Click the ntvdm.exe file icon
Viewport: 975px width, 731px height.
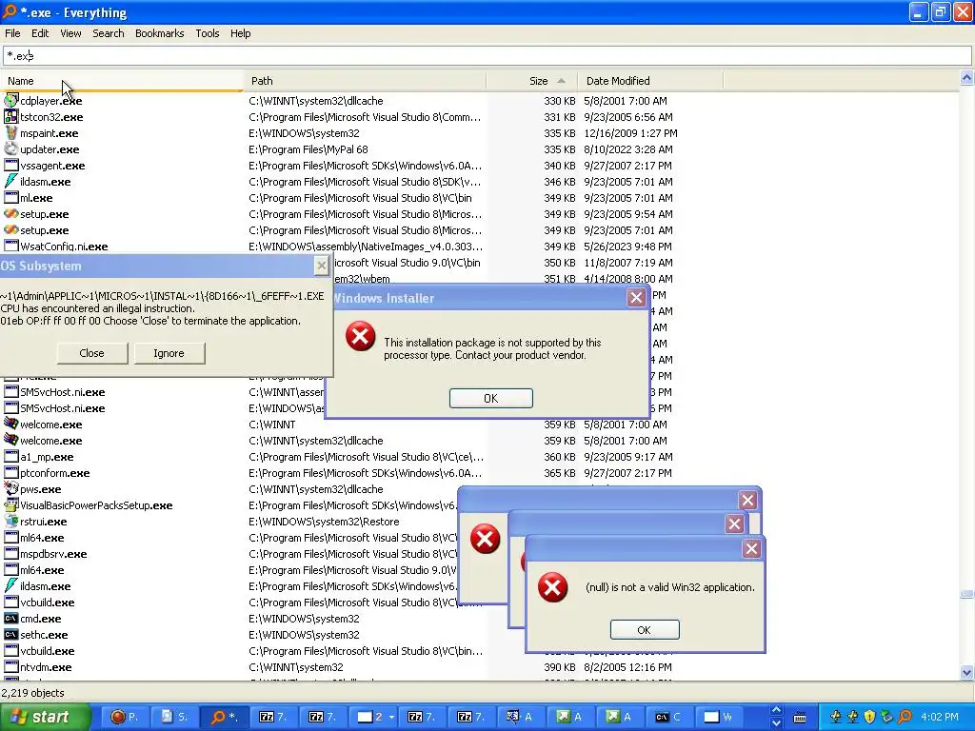[11, 666]
